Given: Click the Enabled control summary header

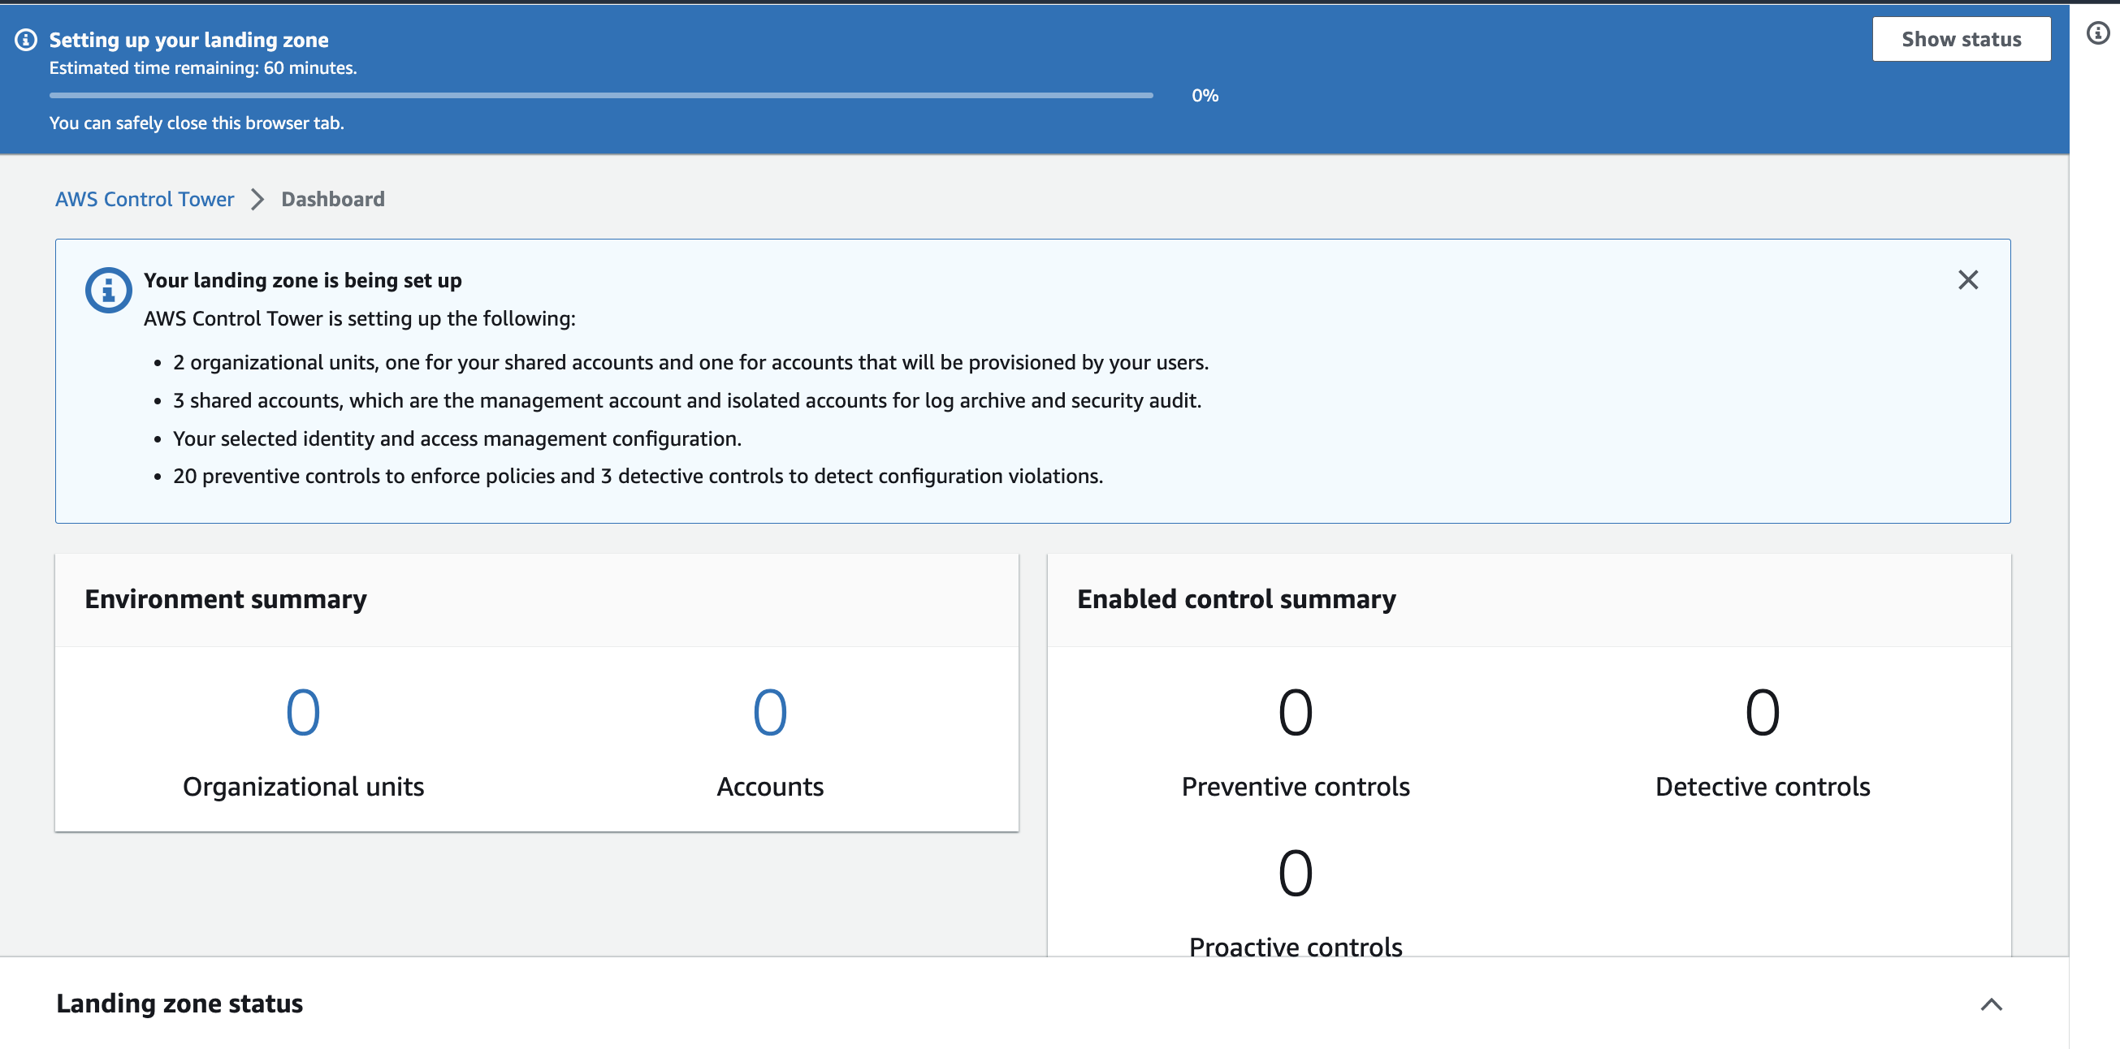Looking at the screenshot, I should pyautogui.click(x=1236, y=599).
